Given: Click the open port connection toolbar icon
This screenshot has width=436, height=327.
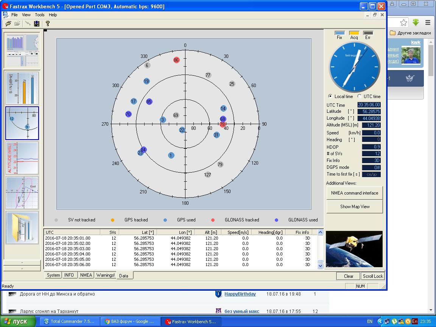Looking at the screenshot, I should 7,23.
